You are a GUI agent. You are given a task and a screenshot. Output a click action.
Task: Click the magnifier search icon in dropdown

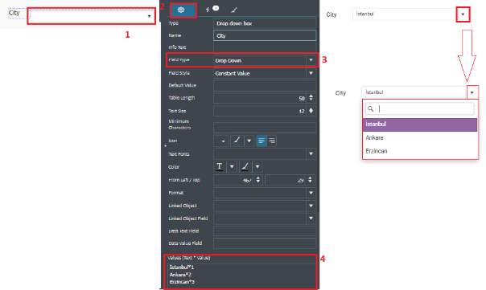coord(371,109)
